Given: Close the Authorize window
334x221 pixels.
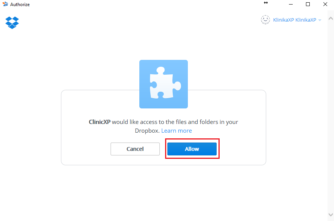Looking at the screenshot, I should (325, 4).
